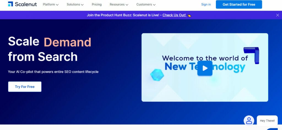The width and height of the screenshot is (282, 130).
Task: Click the AI Co-pilot tagline text
Action: (53, 72)
